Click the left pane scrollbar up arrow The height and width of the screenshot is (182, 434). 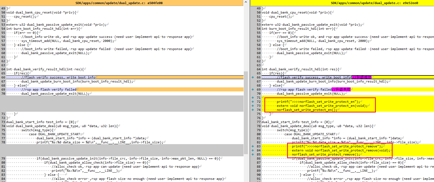pos(246,2)
